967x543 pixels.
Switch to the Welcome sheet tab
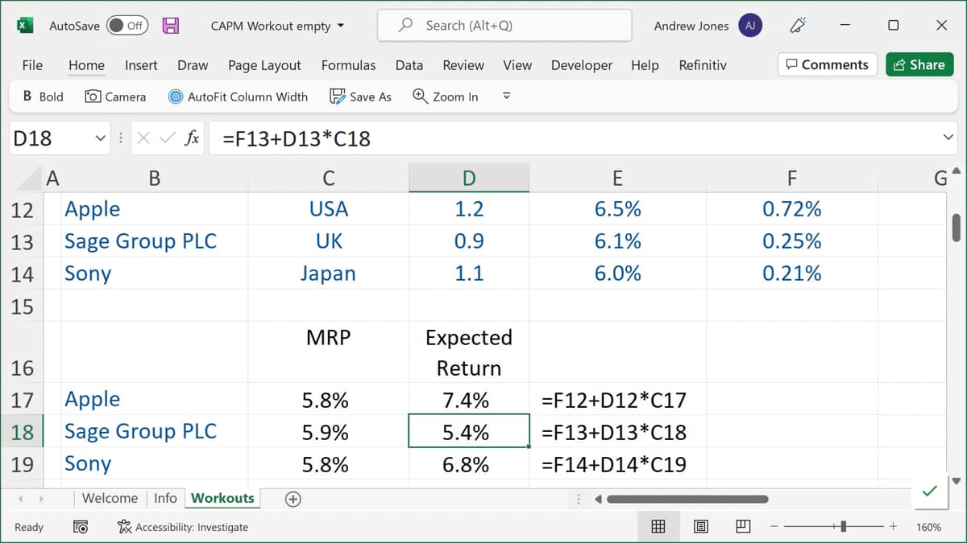point(110,498)
